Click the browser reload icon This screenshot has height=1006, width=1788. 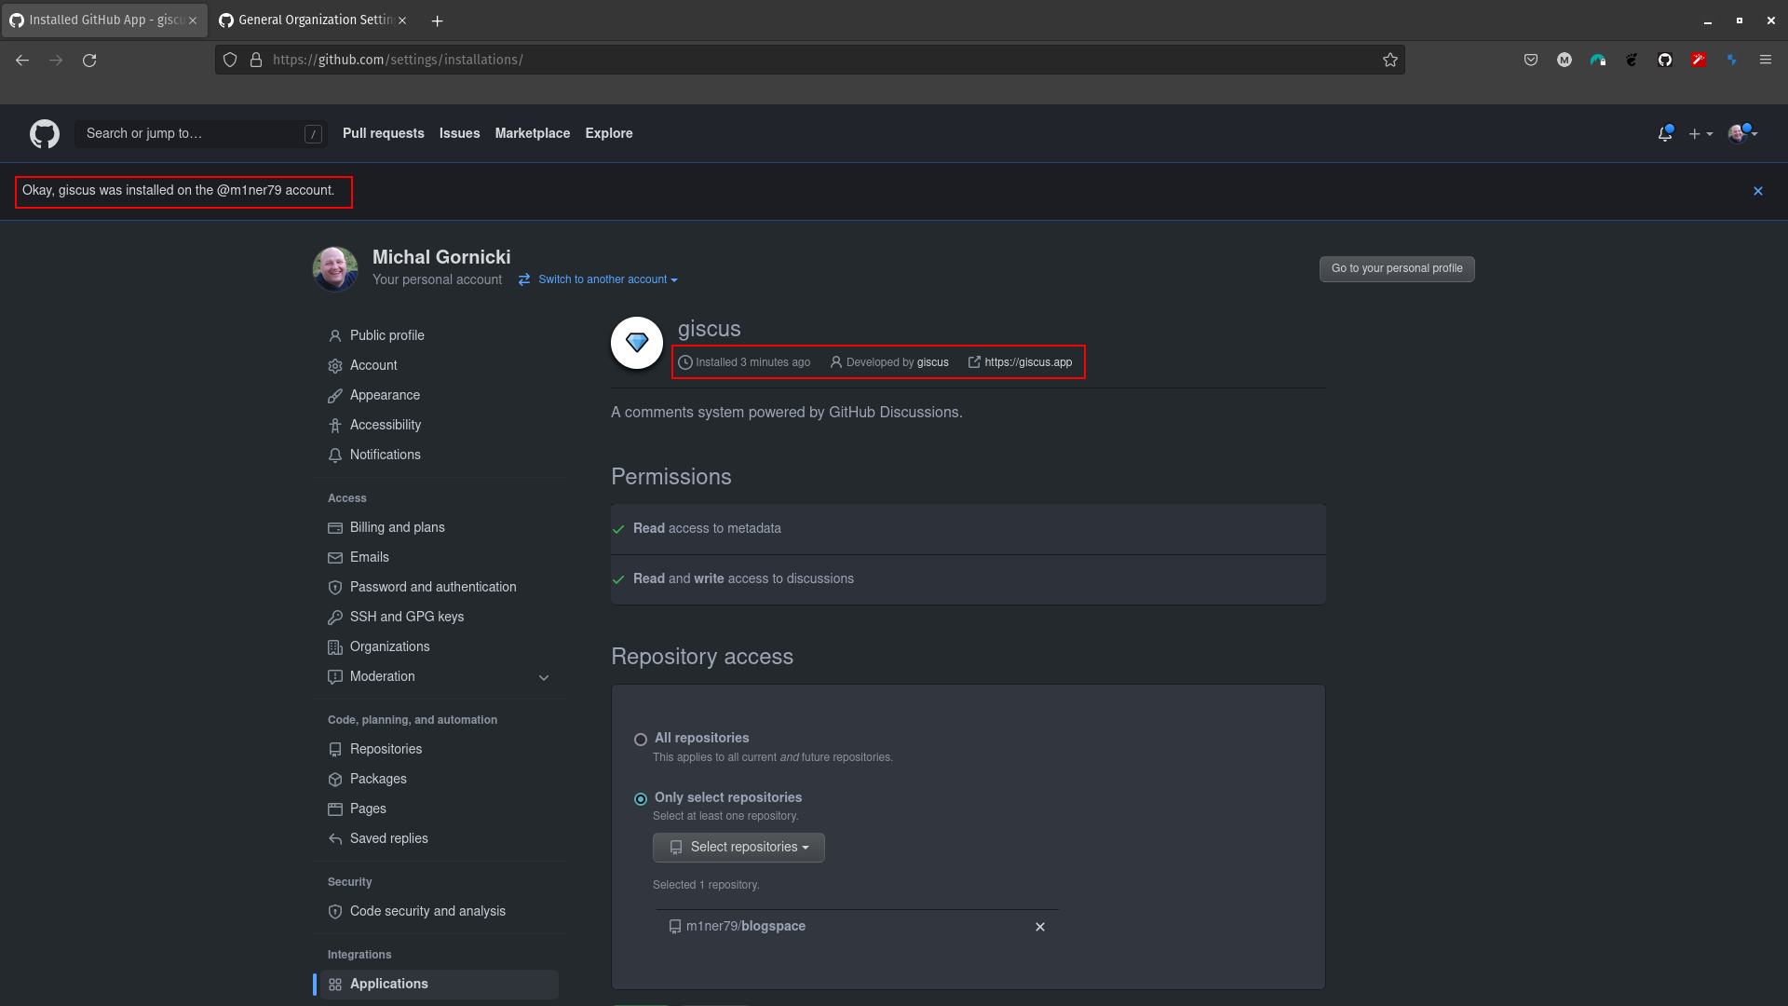point(89,60)
